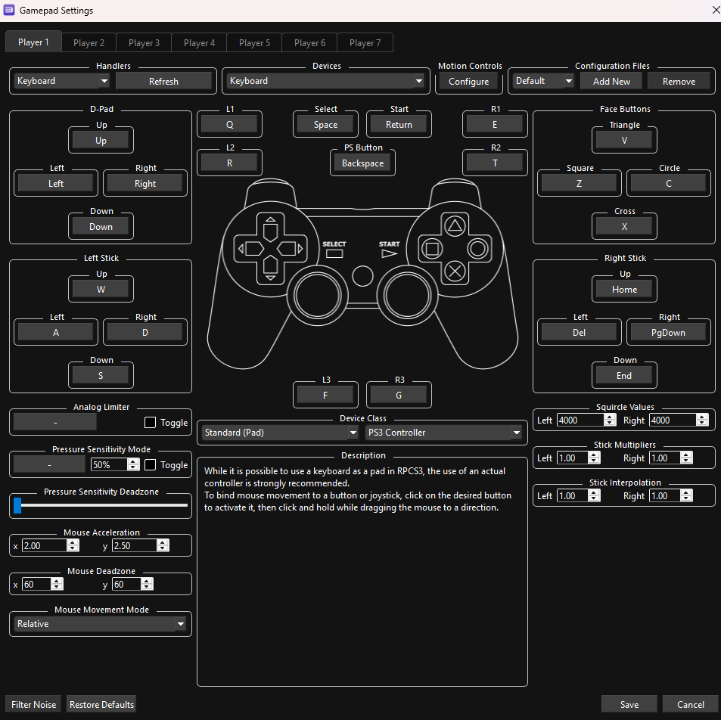Restore default gamepad settings
Image resolution: width=721 pixels, height=720 pixels.
[101, 704]
